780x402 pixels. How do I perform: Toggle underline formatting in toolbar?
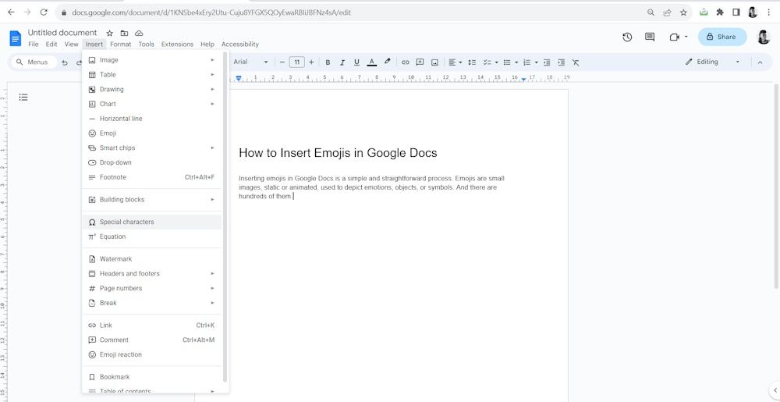356,62
